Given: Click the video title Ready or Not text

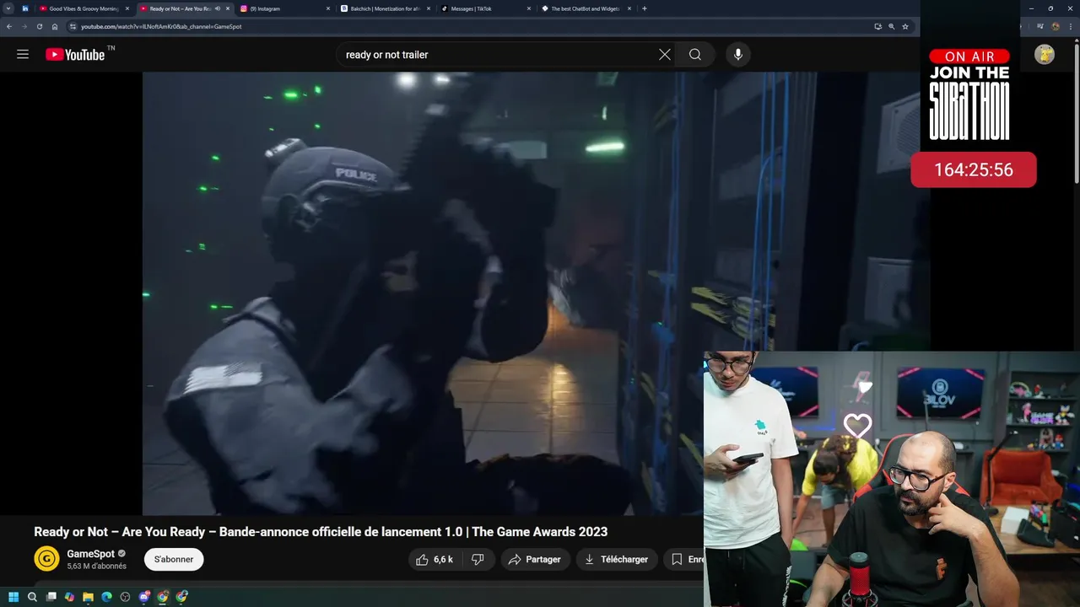Looking at the screenshot, I should (321, 532).
